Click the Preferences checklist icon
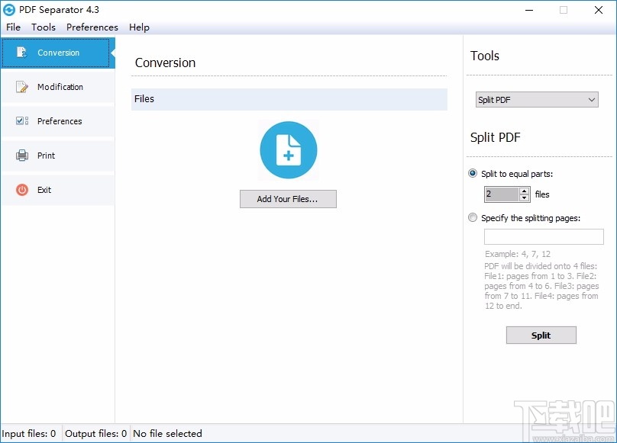Viewport: 617px width, 443px height. tap(20, 120)
